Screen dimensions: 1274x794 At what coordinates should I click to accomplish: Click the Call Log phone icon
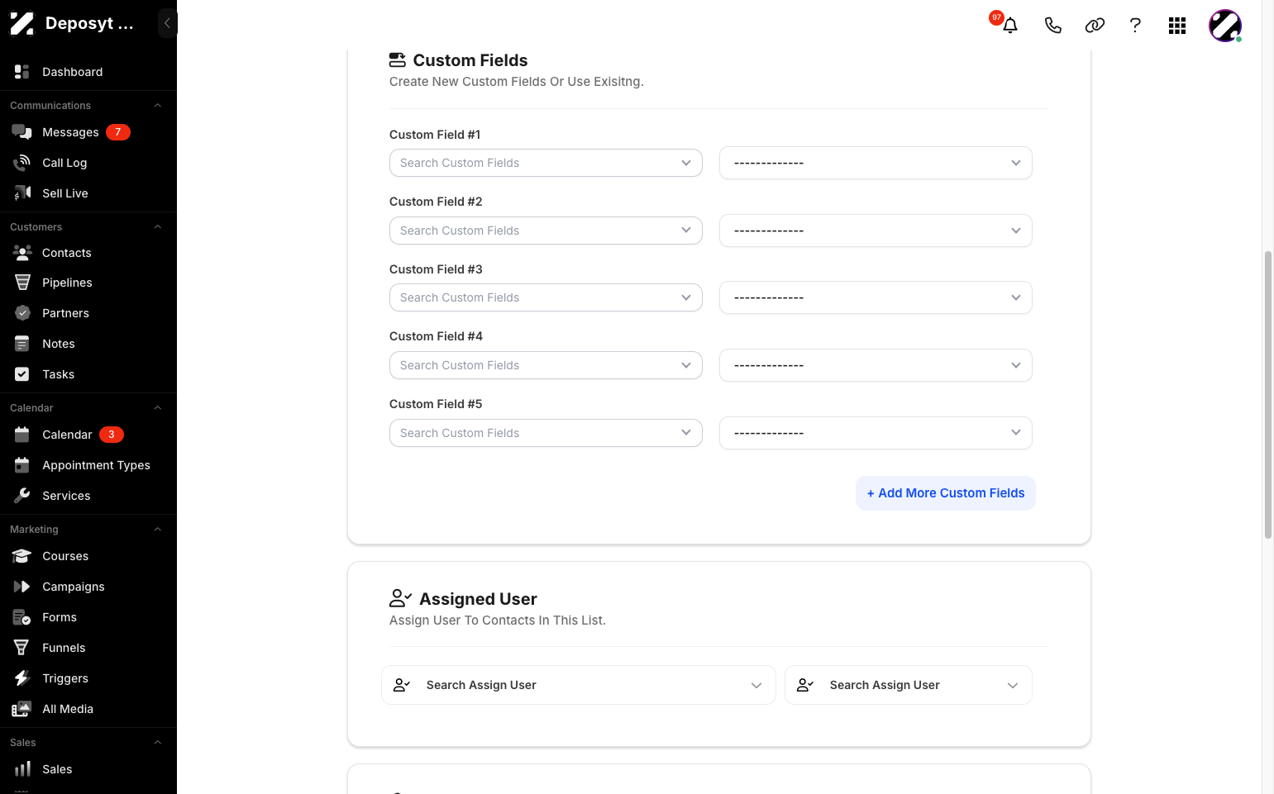click(x=22, y=163)
